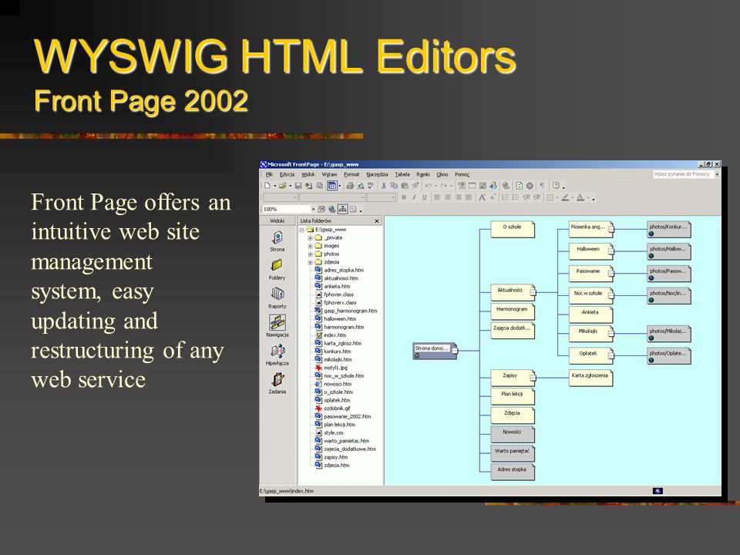Collapse the Strona domo... node
Image resolution: width=740 pixels, height=555 pixels.
(455, 351)
